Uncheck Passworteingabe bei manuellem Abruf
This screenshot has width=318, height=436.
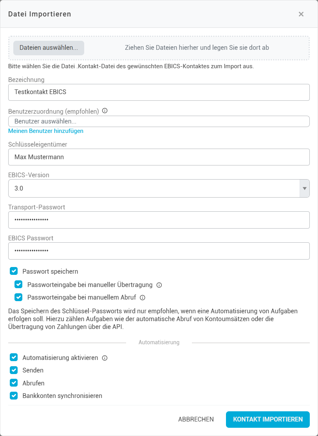coord(19,297)
